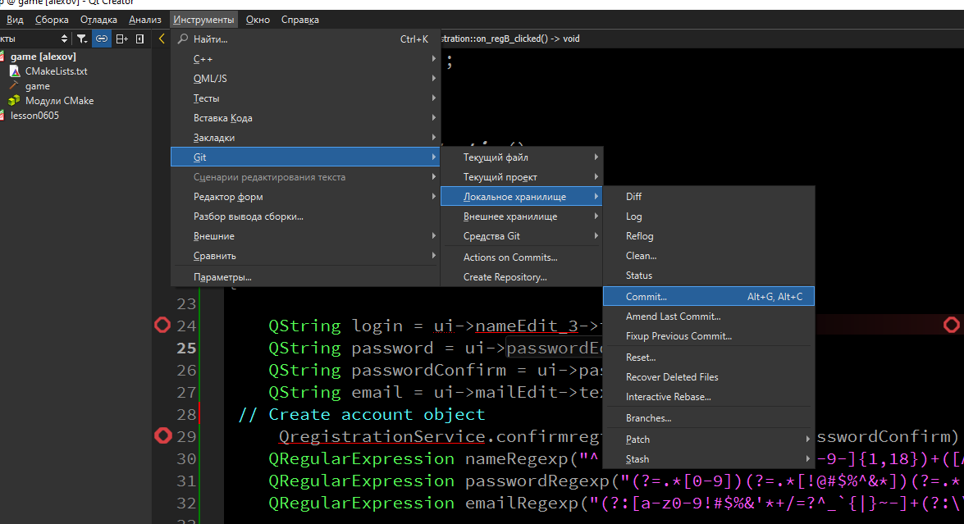Open the Анализ menu
Image resolution: width=964 pixels, height=524 pixels.
pyautogui.click(x=145, y=20)
